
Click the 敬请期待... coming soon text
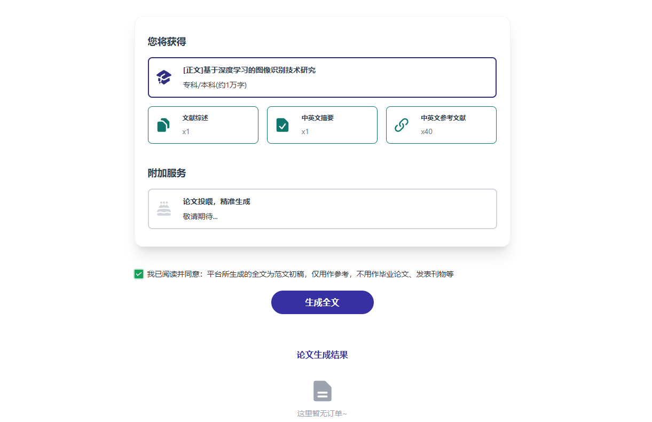200,216
